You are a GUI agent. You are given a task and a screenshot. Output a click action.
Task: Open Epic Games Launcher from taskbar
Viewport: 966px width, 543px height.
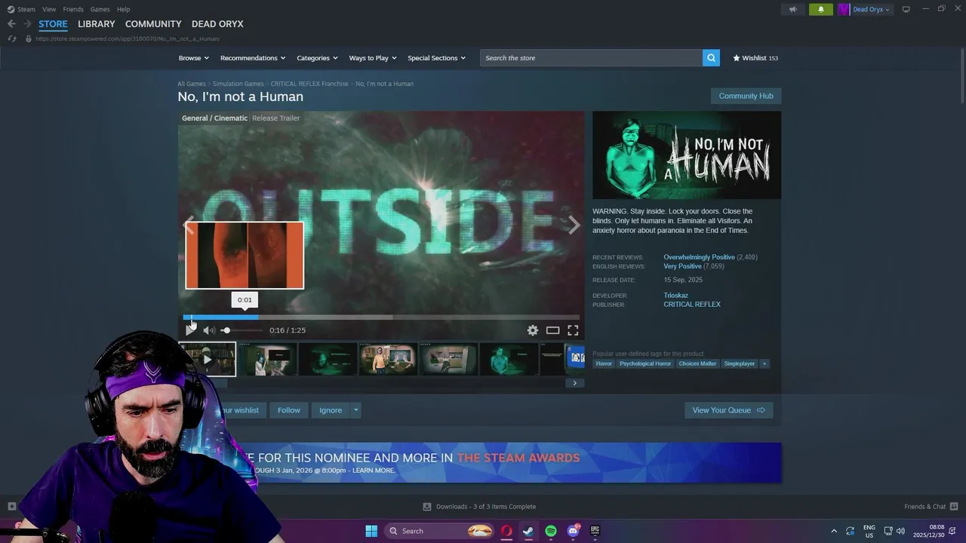[595, 531]
